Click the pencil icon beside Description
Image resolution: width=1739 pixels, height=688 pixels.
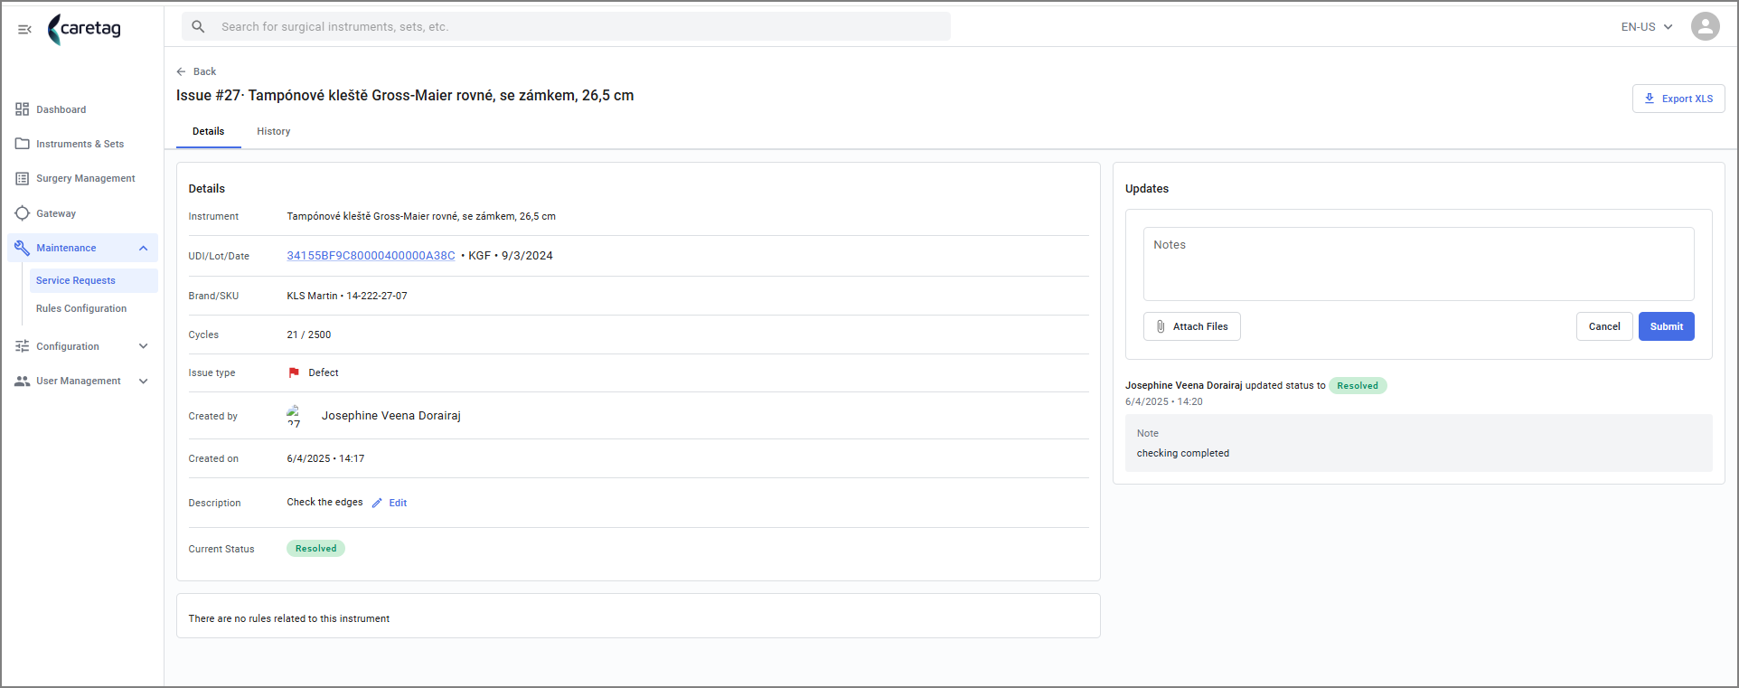coord(377,503)
